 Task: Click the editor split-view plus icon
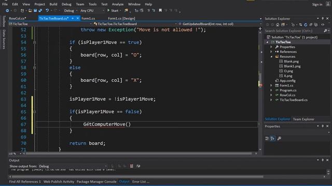[x=260, y=28]
